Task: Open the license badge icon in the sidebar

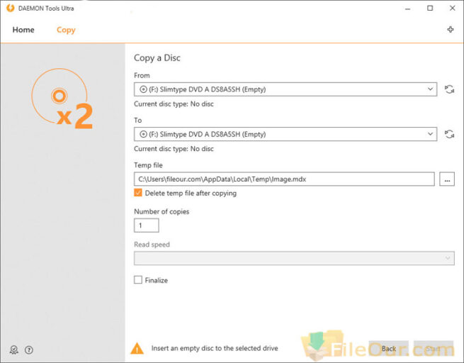Action: click(13, 350)
